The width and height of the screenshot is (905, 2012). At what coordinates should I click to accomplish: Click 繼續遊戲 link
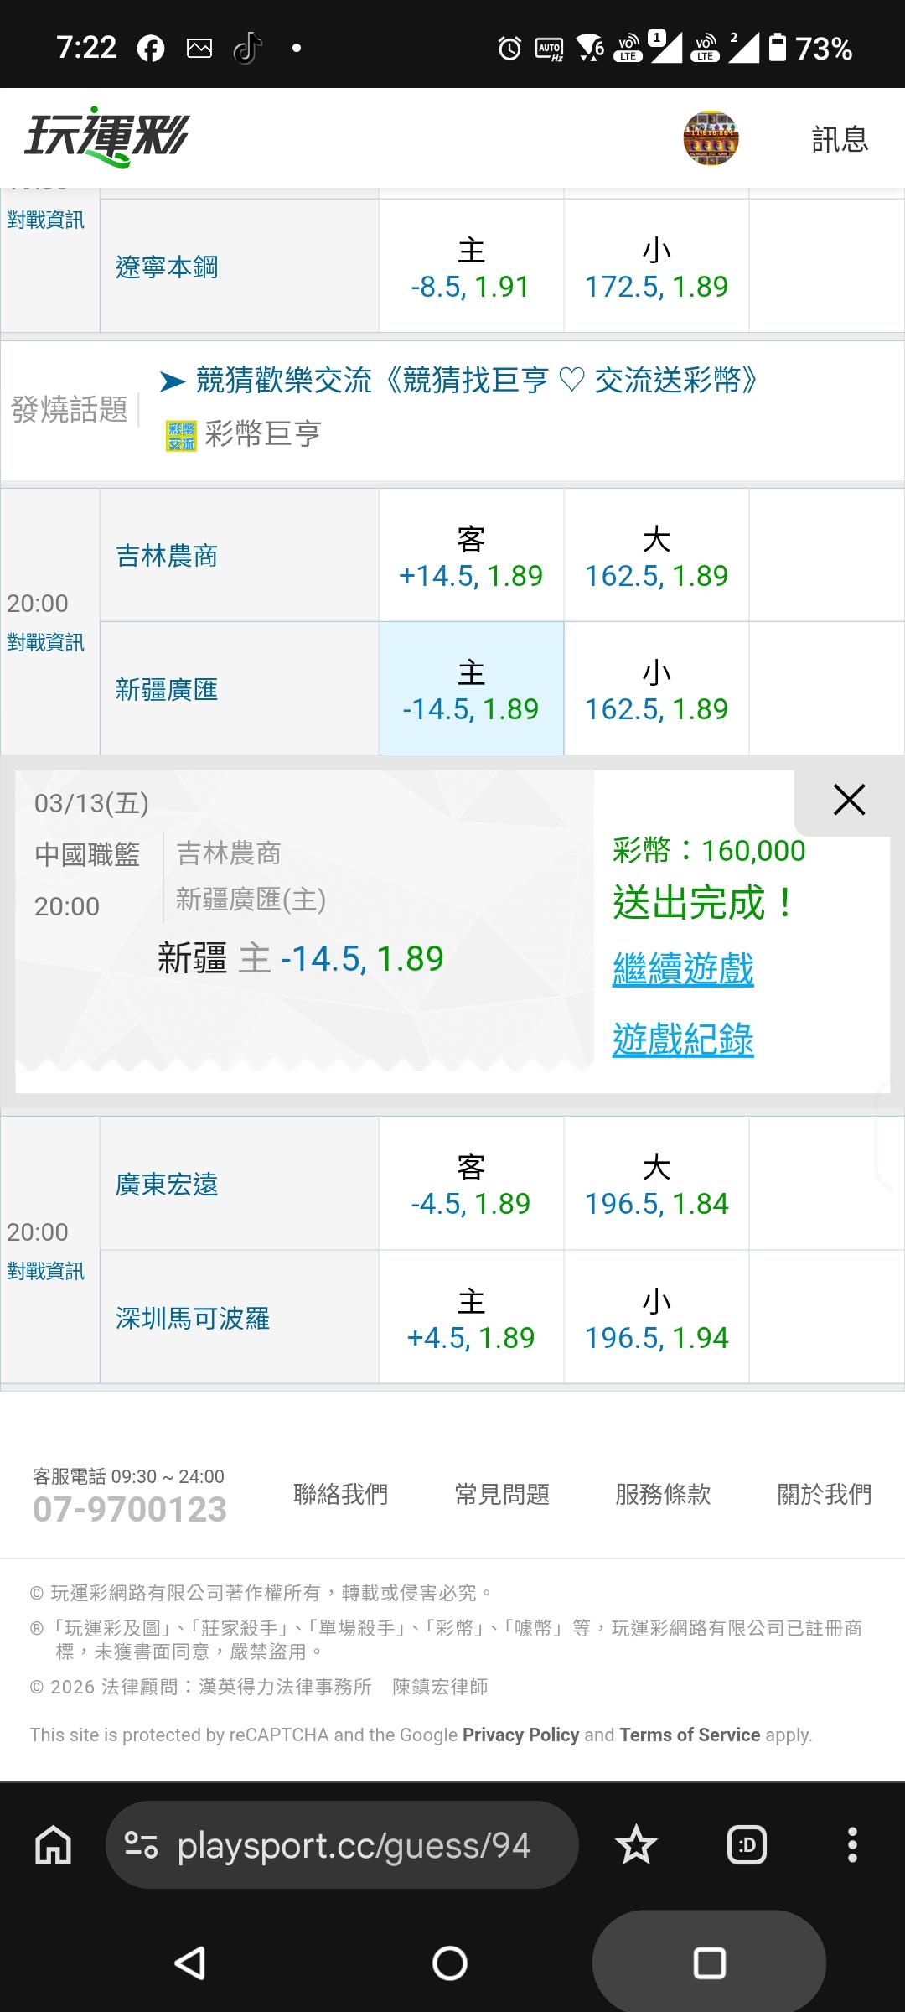[x=683, y=969]
